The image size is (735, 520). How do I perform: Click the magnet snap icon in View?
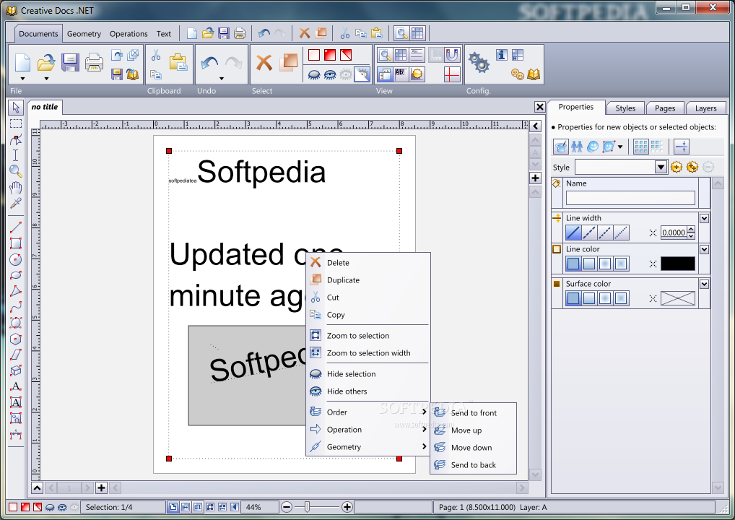click(x=452, y=56)
